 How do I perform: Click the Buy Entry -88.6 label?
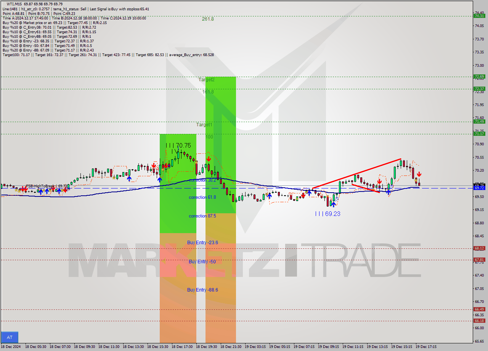pos(202,290)
